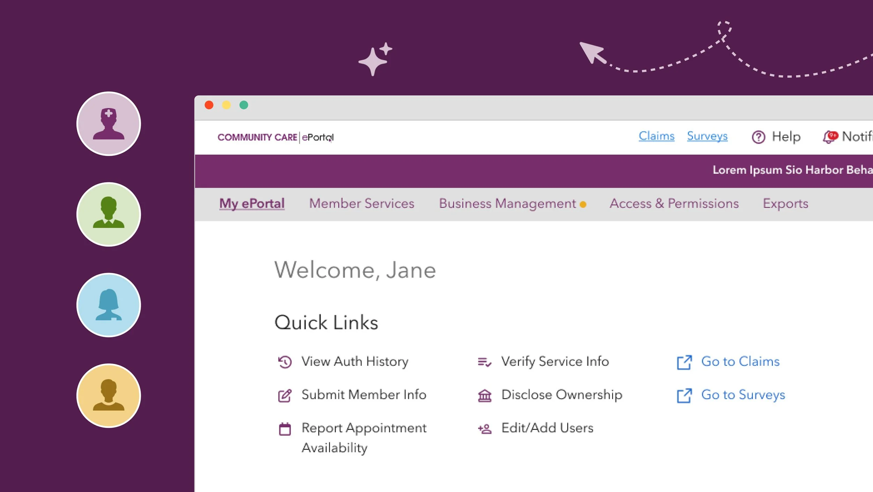This screenshot has width=873, height=492.
Task: Click the Verify Service Info checklist icon
Action: [x=484, y=362]
